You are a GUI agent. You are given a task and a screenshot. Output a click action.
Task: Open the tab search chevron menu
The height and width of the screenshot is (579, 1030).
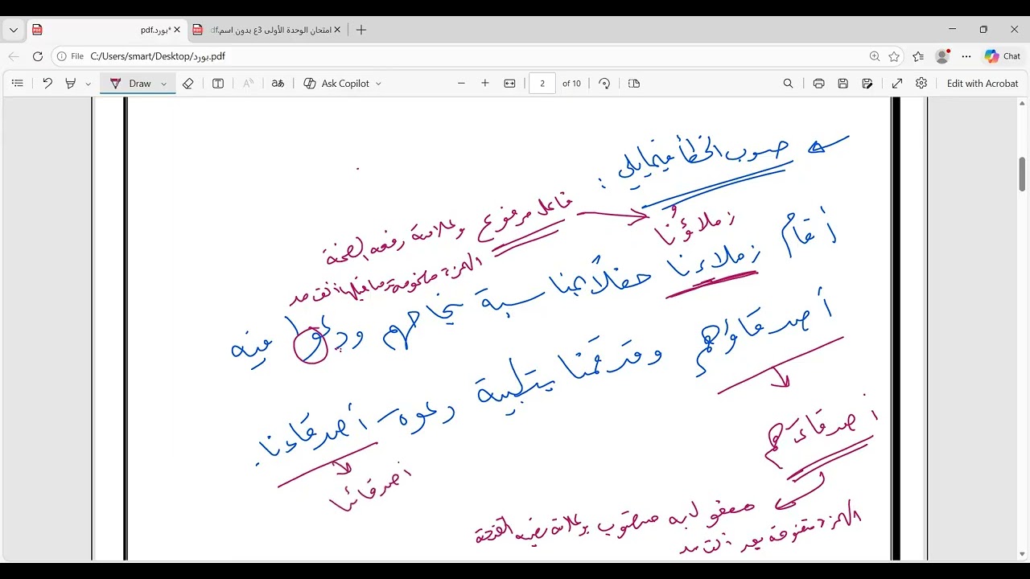[x=14, y=30]
